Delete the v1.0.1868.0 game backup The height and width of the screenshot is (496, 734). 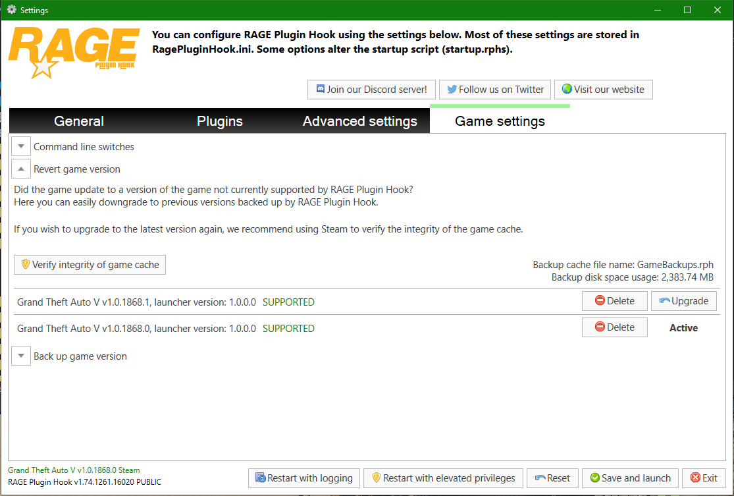615,327
